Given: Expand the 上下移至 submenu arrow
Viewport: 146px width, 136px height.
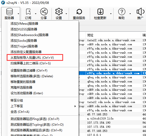Looking at the screenshot, I should (75, 106).
